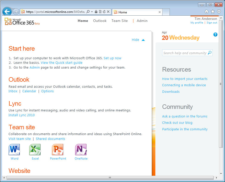The height and width of the screenshot is (182, 225).
Task: Click the Word application icon
Action: pos(14,149)
